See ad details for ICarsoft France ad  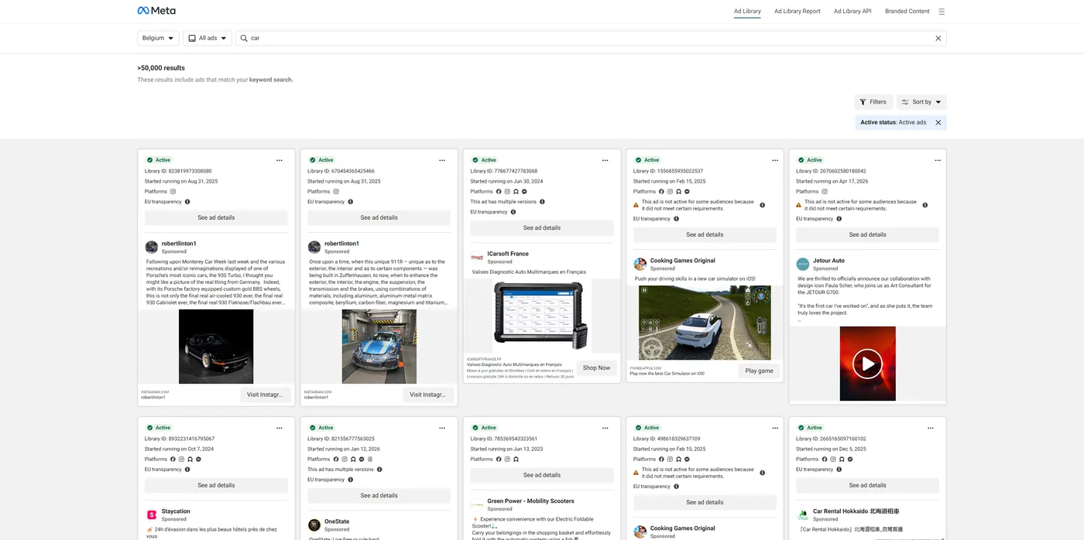(x=542, y=228)
